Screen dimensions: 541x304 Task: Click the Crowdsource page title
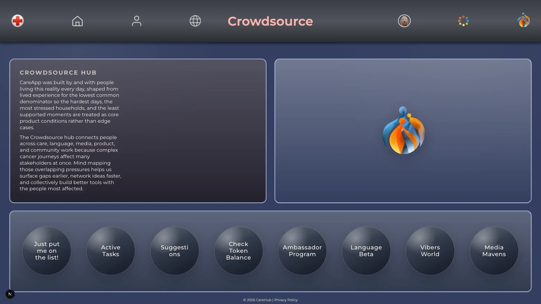click(x=270, y=21)
